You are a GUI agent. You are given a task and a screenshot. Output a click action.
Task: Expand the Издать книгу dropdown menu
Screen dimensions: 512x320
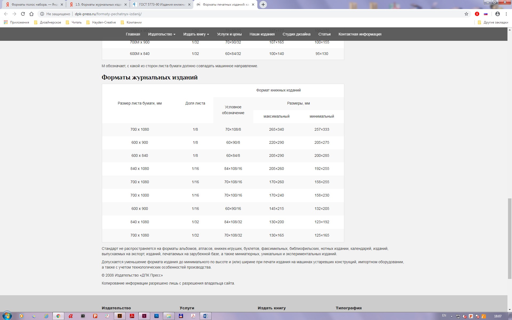coord(196,34)
